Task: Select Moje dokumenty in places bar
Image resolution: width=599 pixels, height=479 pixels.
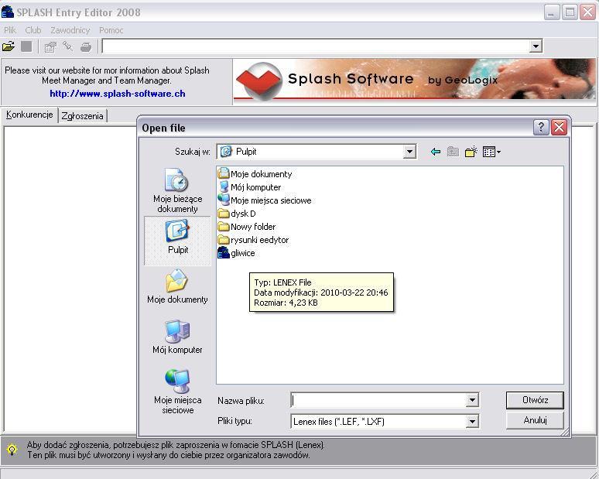Action: pyautogui.click(x=178, y=286)
